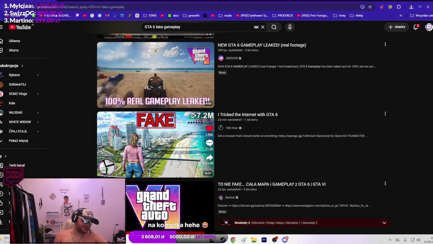
Task: Open title I Tricked the Internet with GTA 6
Action: pyautogui.click(x=248, y=115)
